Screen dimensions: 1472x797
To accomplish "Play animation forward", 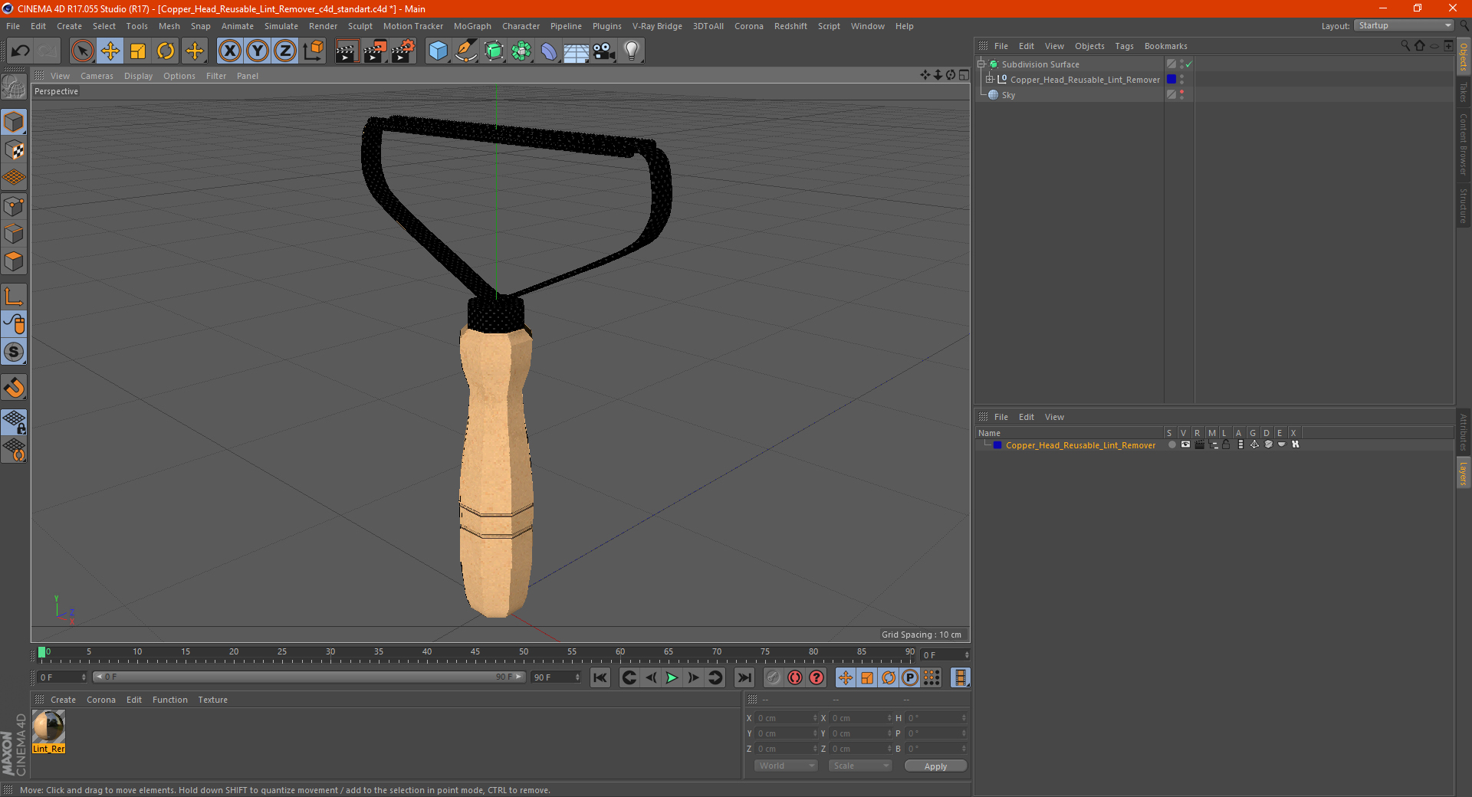I will pyautogui.click(x=672, y=677).
